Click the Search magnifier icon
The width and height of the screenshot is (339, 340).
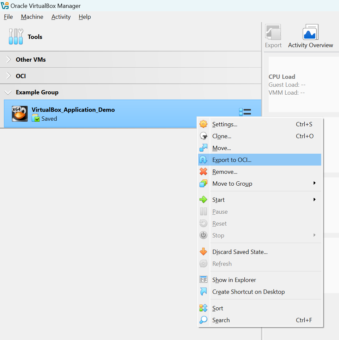(x=203, y=320)
